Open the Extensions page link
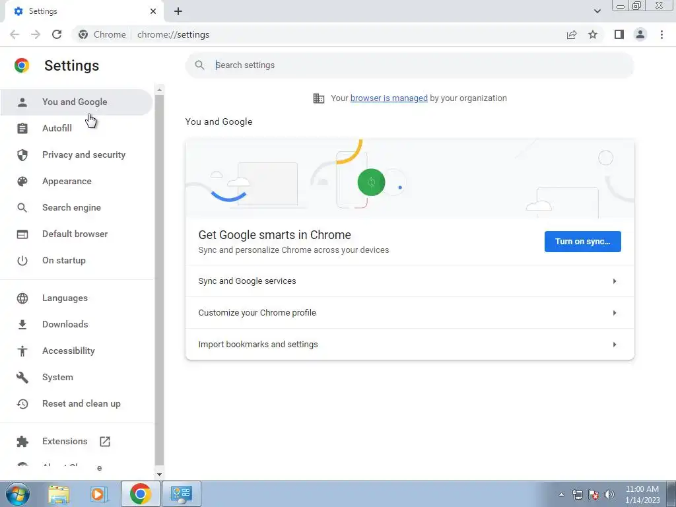 [77, 441]
